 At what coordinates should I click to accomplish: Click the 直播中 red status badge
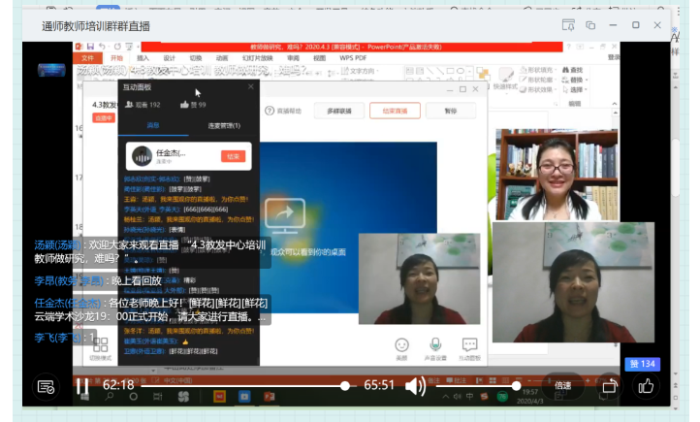pos(104,118)
